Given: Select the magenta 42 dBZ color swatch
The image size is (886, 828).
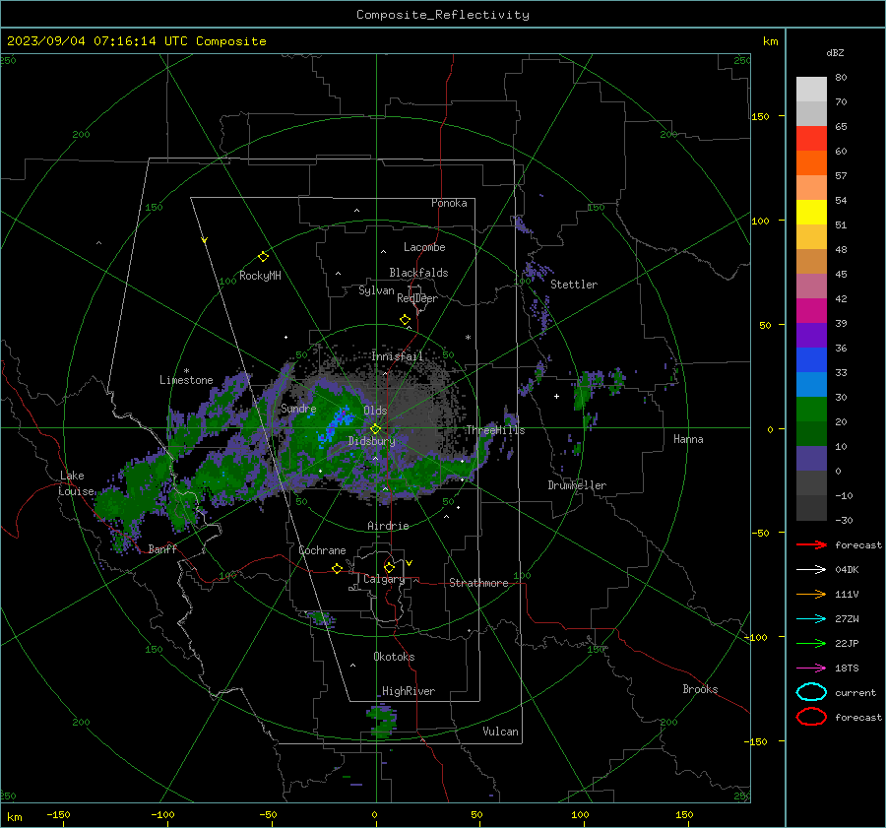Looking at the screenshot, I should tap(811, 311).
